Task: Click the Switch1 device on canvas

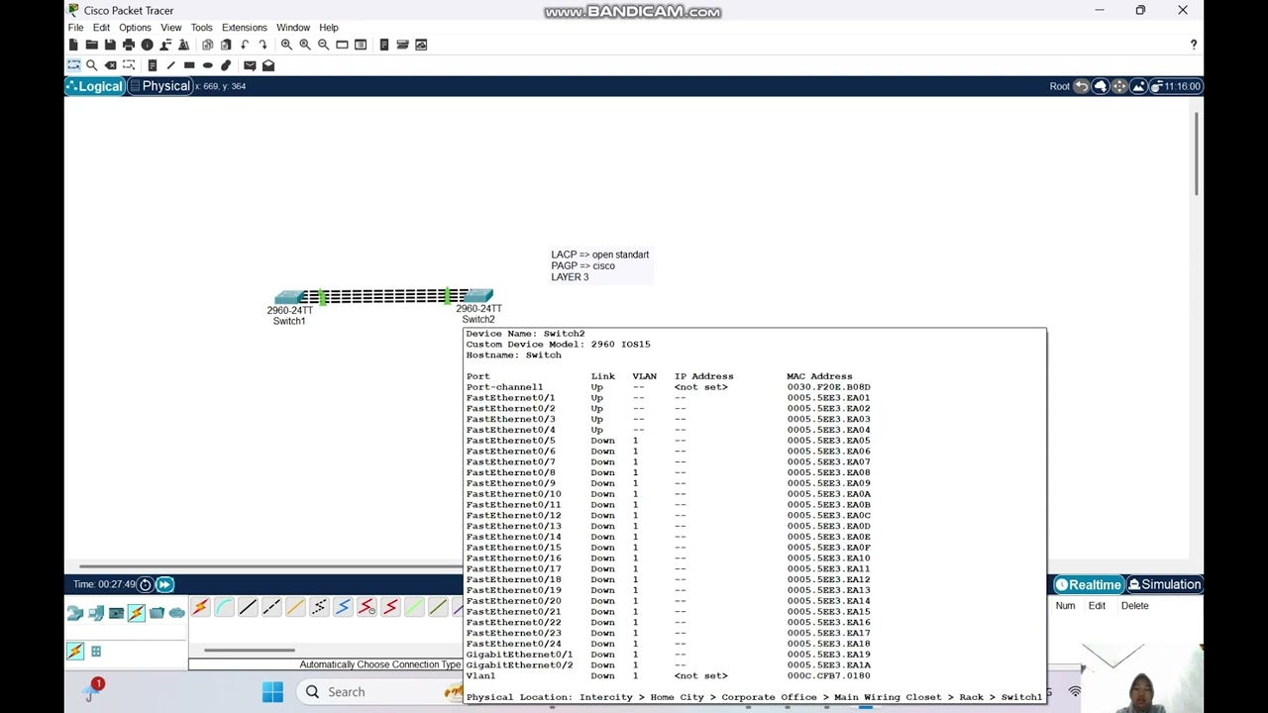Action: point(289,297)
